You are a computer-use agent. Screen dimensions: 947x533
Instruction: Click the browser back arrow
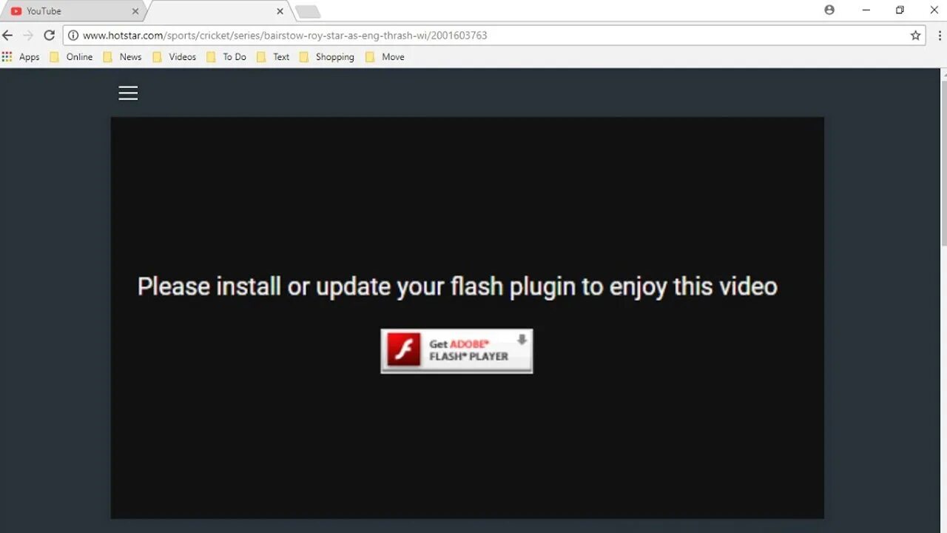click(7, 35)
